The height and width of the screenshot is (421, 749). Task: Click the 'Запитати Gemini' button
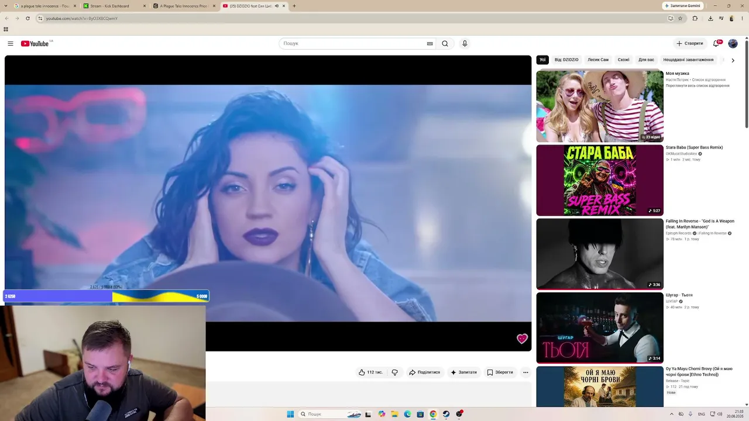[682, 6]
